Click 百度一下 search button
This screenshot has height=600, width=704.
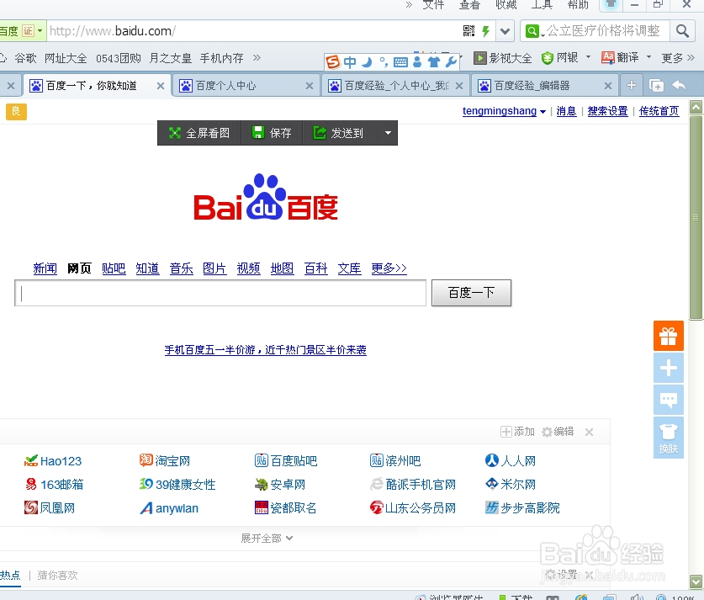(x=471, y=293)
